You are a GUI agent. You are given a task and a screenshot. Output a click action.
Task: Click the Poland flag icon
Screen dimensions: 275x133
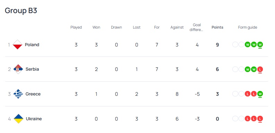(18, 45)
